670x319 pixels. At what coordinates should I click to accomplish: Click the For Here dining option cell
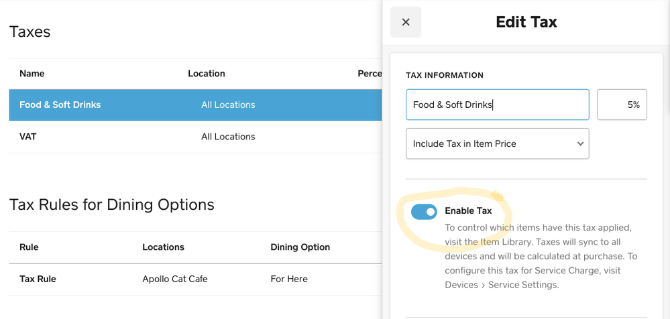pyautogui.click(x=289, y=279)
